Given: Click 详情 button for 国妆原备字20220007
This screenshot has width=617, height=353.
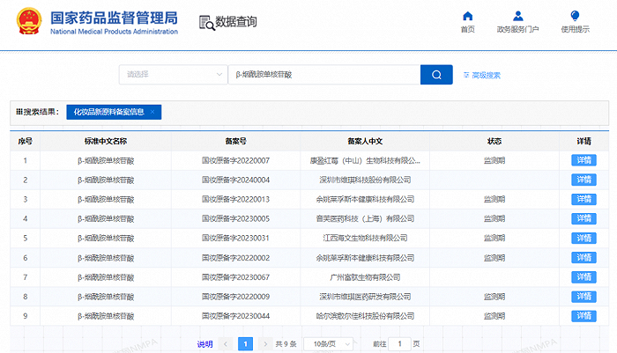Looking at the screenshot, I should (584, 160).
